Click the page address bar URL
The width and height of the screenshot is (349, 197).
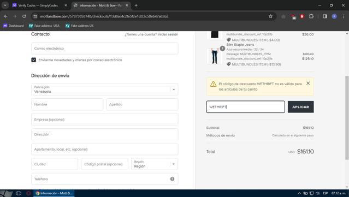pos(104,16)
